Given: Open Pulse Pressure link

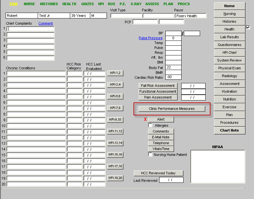Looking at the screenshot, I should (151, 38).
